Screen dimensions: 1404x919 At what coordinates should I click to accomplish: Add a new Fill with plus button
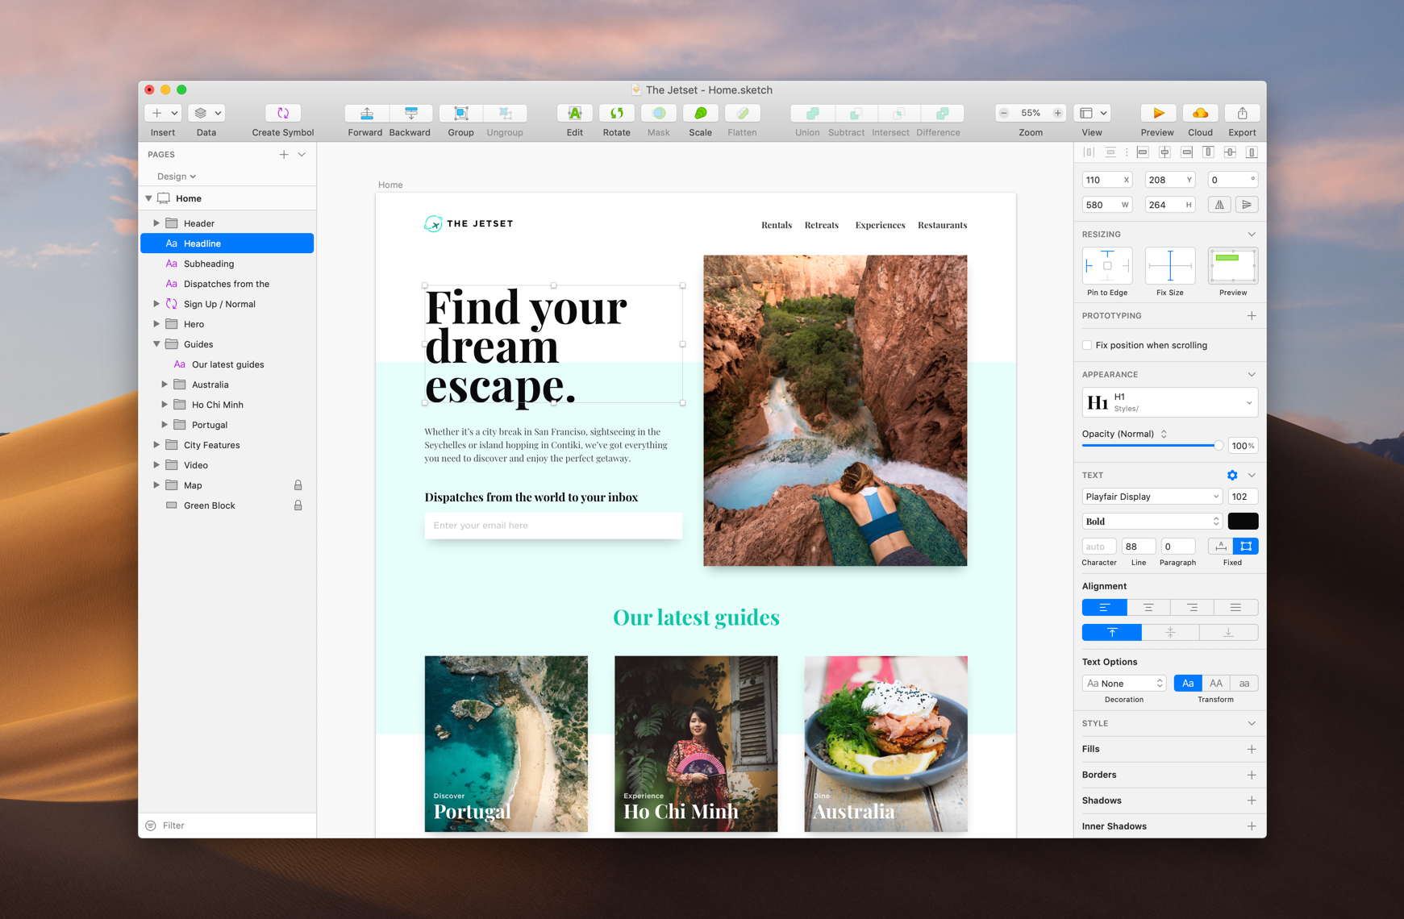tap(1251, 749)
